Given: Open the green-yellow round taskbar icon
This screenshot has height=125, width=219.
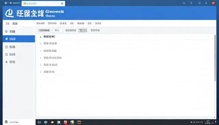Looking at the screenshot, I should (x=72, y=122).
